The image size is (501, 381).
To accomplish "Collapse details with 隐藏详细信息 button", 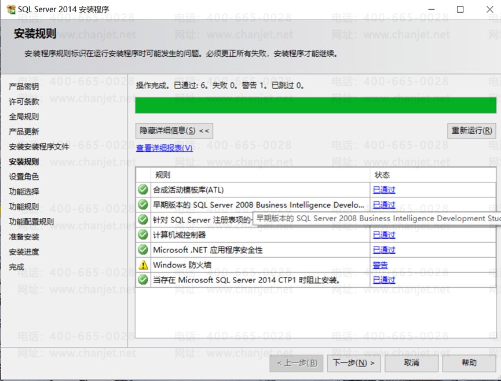I will coord(174,131).
